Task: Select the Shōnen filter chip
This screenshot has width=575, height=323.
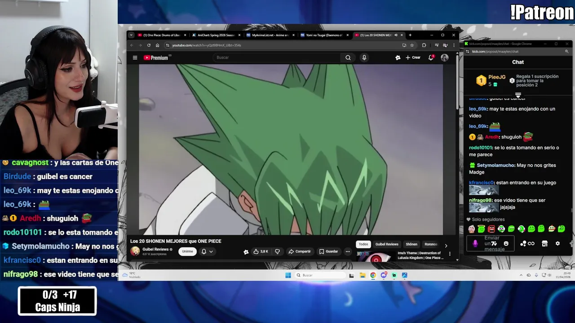Action: pyautogui.click(x=411, y=244)
